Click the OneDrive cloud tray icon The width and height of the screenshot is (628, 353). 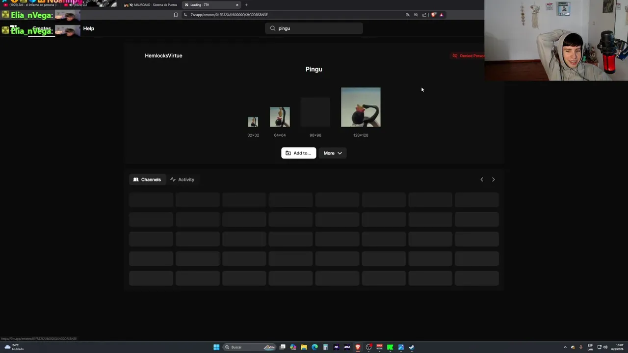coord(573,347)
